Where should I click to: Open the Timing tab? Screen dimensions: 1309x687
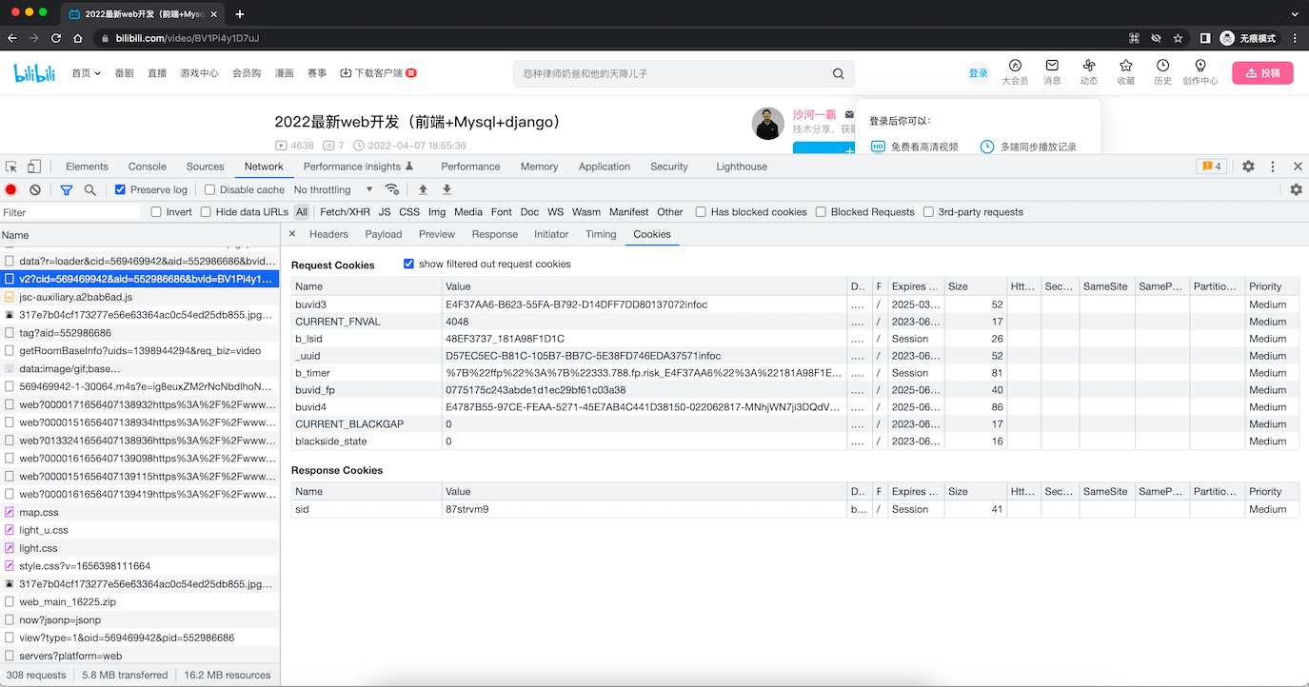click(x=601, y=234)
